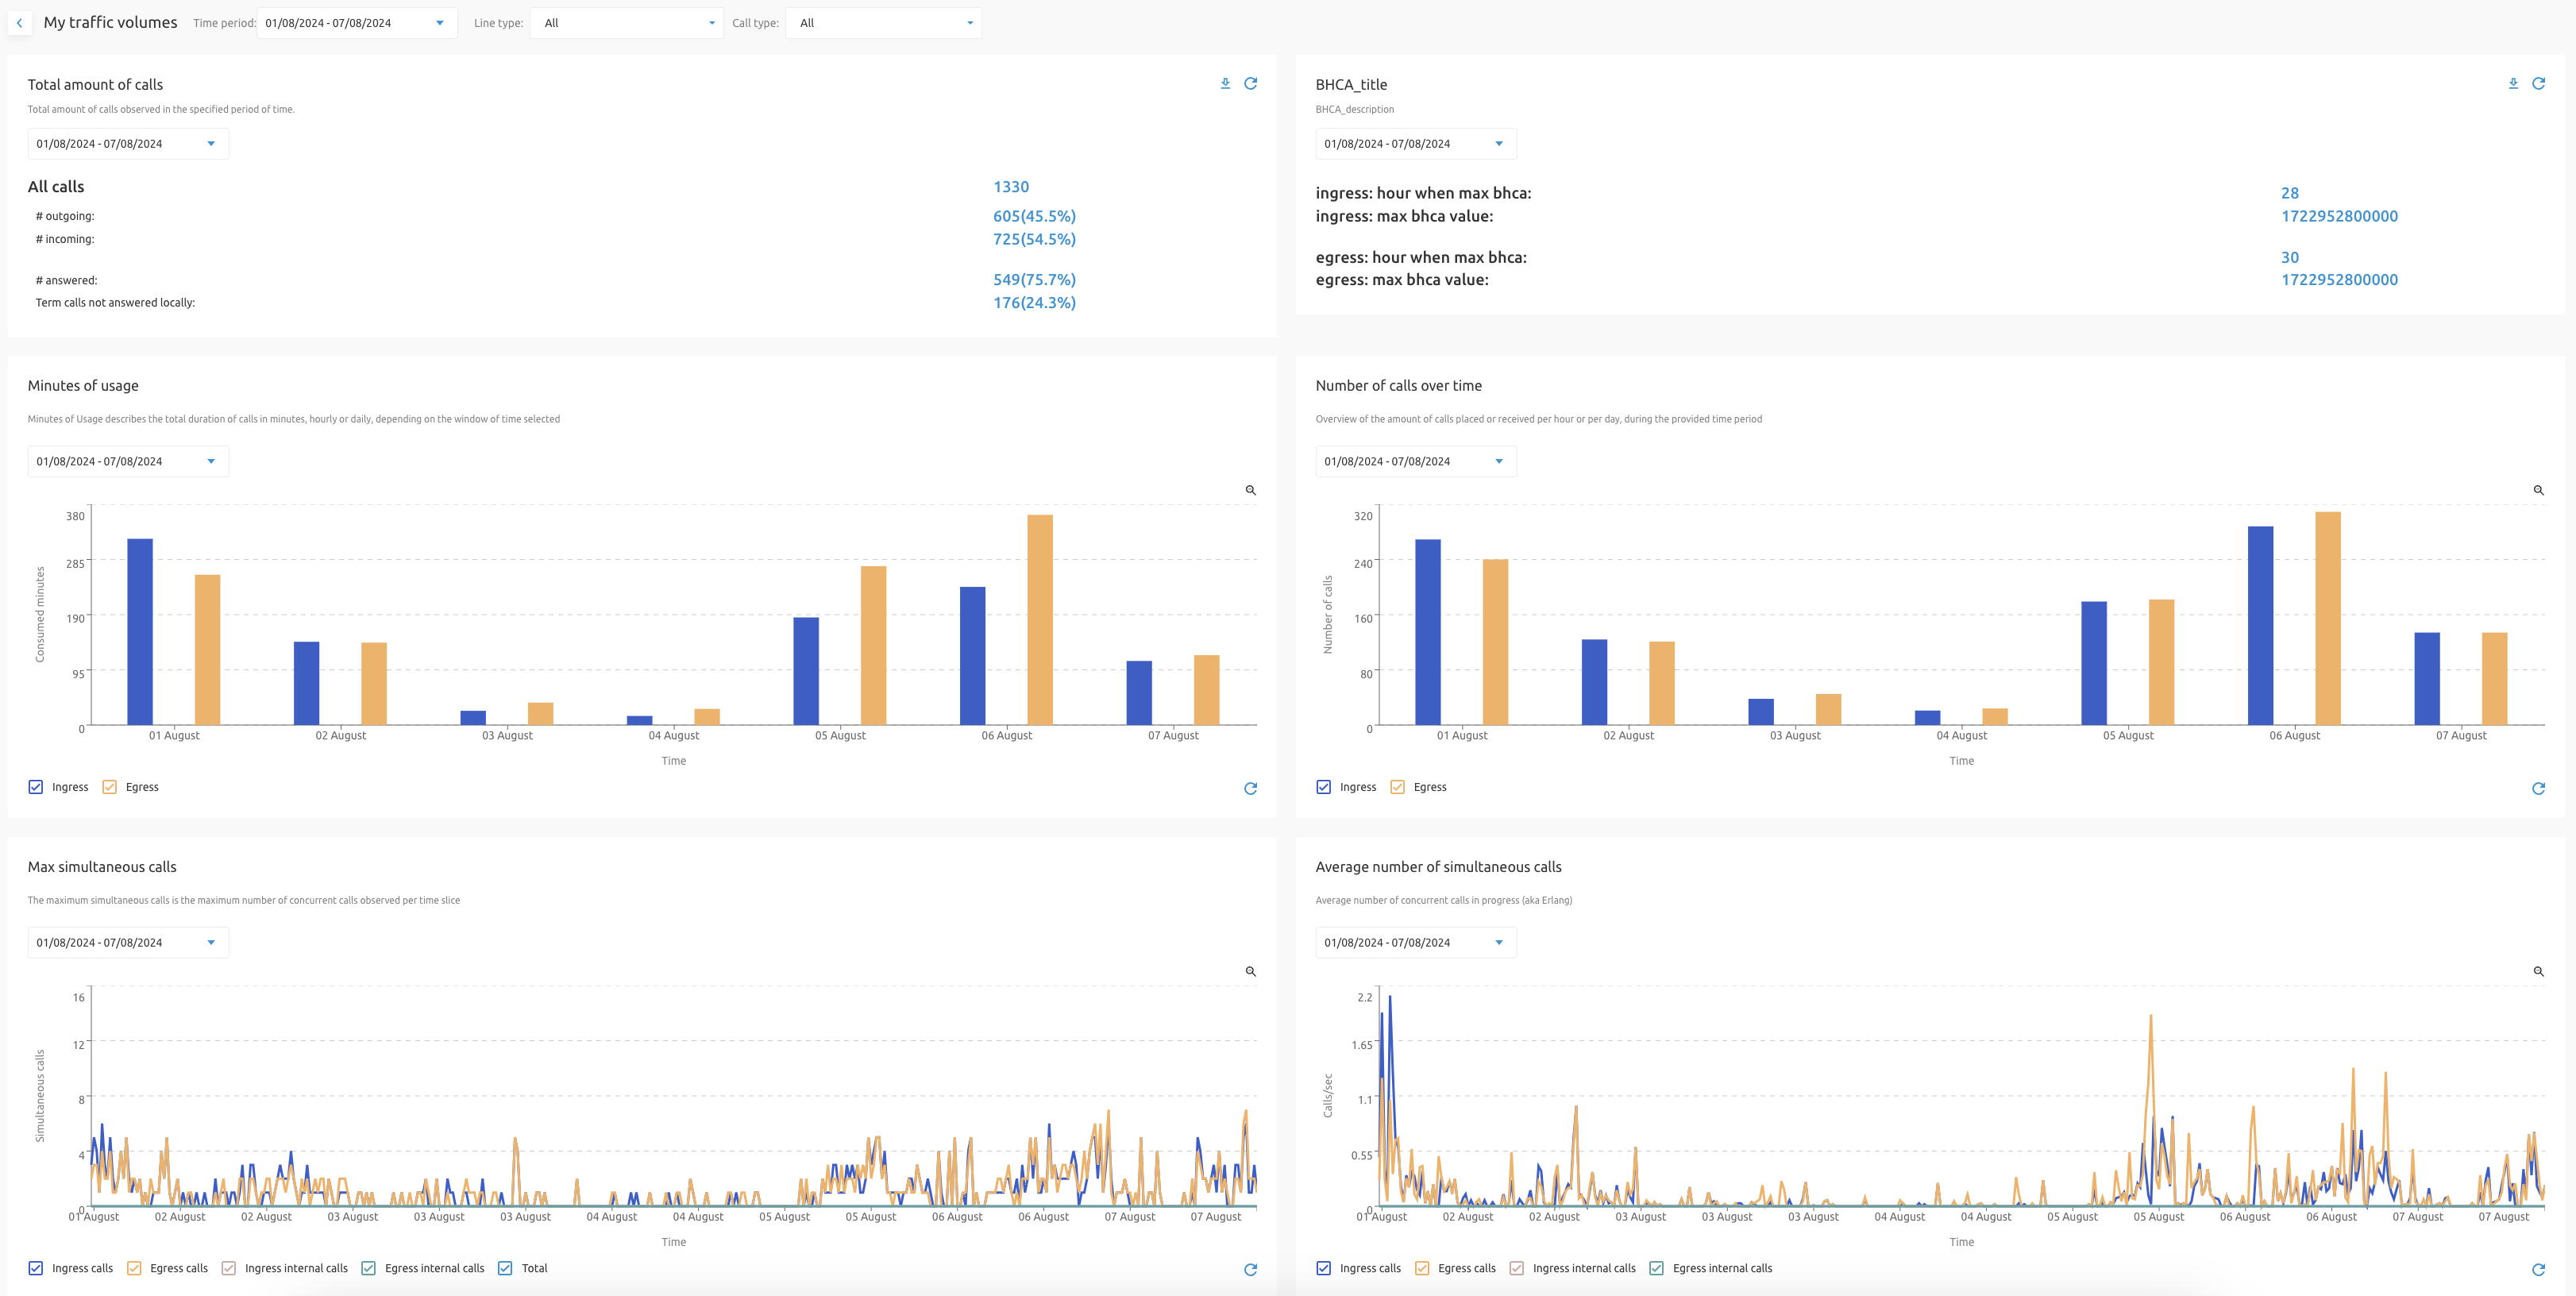The width and height of the screenshot is (2576, 1296).
Task: Click 02 August Ingress bar in Minutes of usage
Action: click(306, 683)
